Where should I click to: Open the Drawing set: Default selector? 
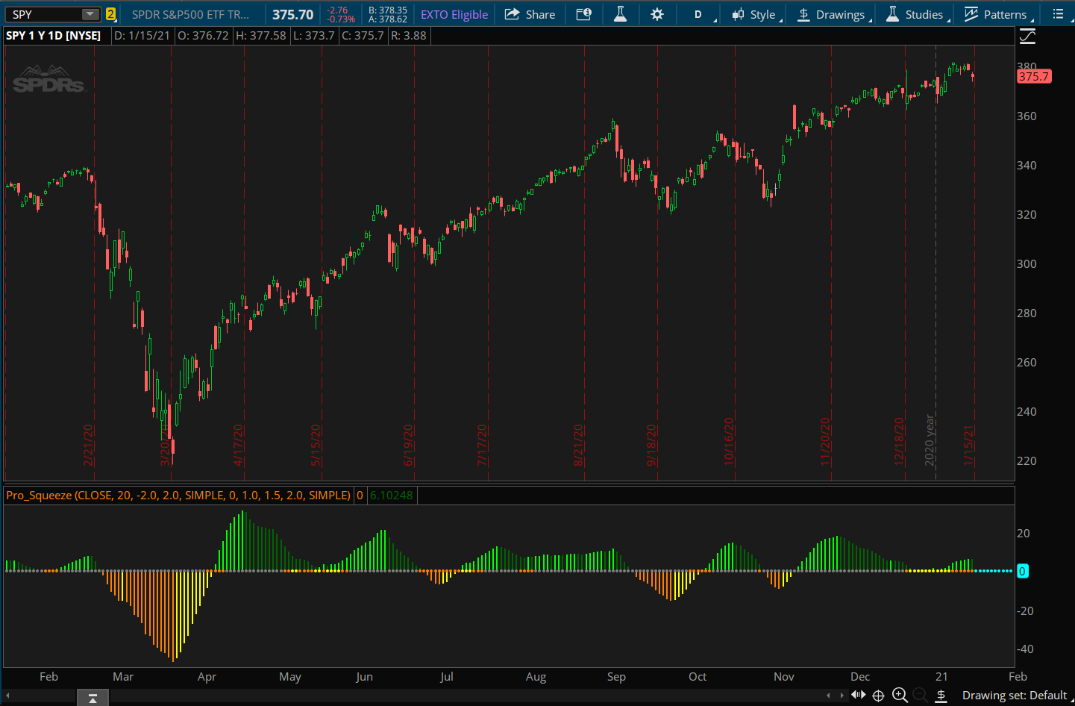point(1014,696)
